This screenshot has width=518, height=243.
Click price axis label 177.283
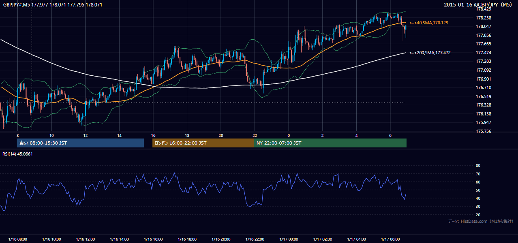coord(484,61)
